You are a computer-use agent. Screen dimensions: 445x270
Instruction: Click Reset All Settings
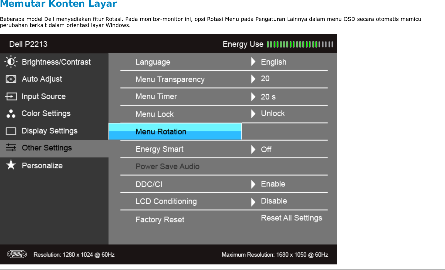[292, 218]
